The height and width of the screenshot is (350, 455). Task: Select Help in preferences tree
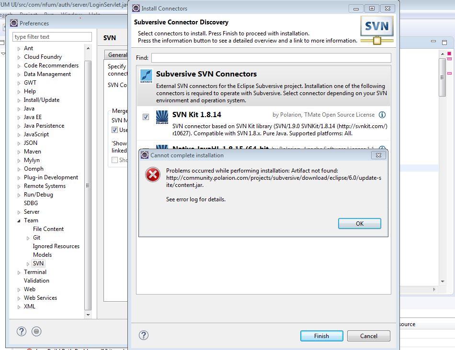[30, 91]
